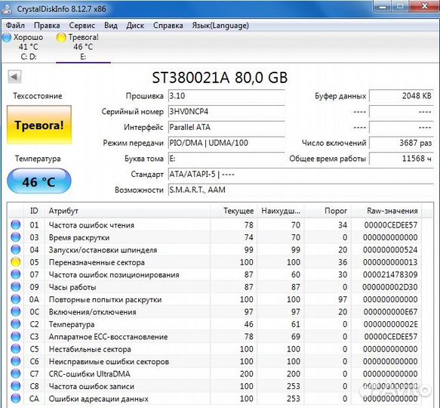Click the yellow Тревога! health status button
The image size is (440, 408).
click(39, 125)
